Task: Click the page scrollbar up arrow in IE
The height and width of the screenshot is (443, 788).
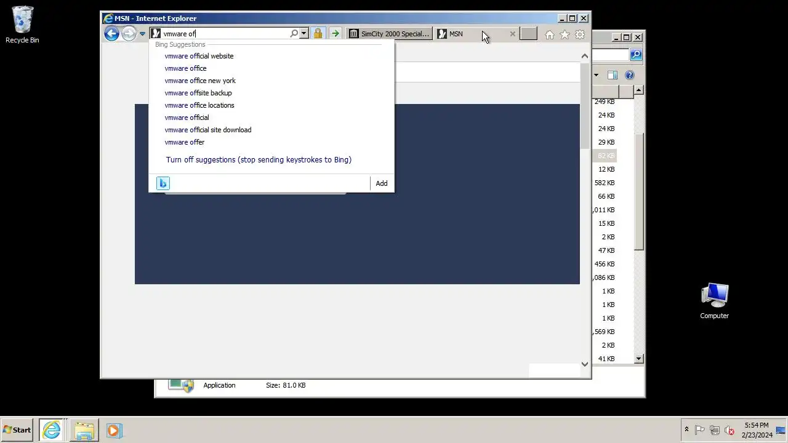Action: tap(585, 56)
